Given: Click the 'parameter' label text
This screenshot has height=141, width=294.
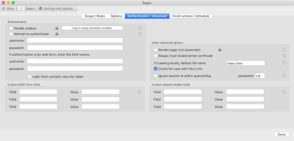Looking at the screenshot, I should (x=246, y=76).
